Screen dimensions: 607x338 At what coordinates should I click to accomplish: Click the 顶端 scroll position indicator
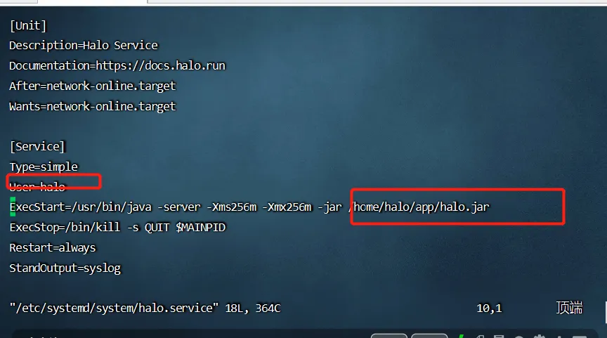pyautogui.click(x=570, y=308)
